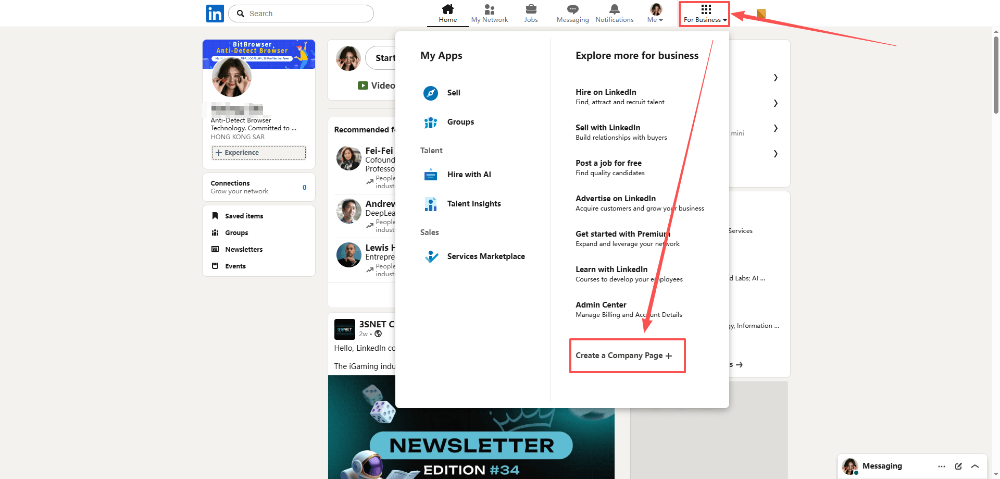This screenshot has height=479, width=1000.
Task: Open My Network icon
Action: pos(490,9)
